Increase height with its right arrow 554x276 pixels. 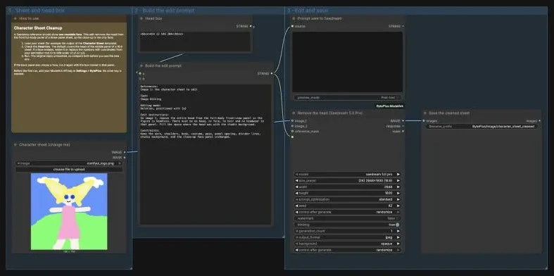coord(398,194)
